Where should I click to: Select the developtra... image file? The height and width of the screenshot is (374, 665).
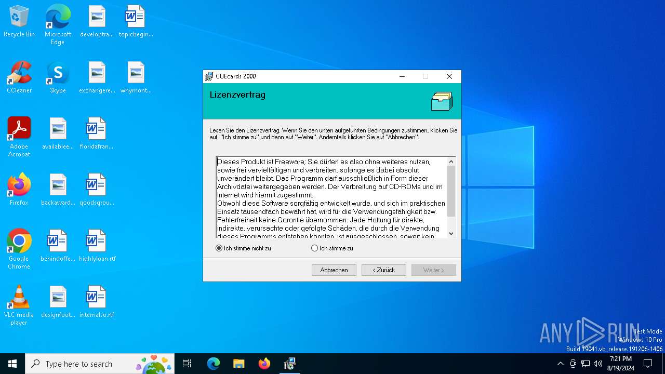(97, 22)
